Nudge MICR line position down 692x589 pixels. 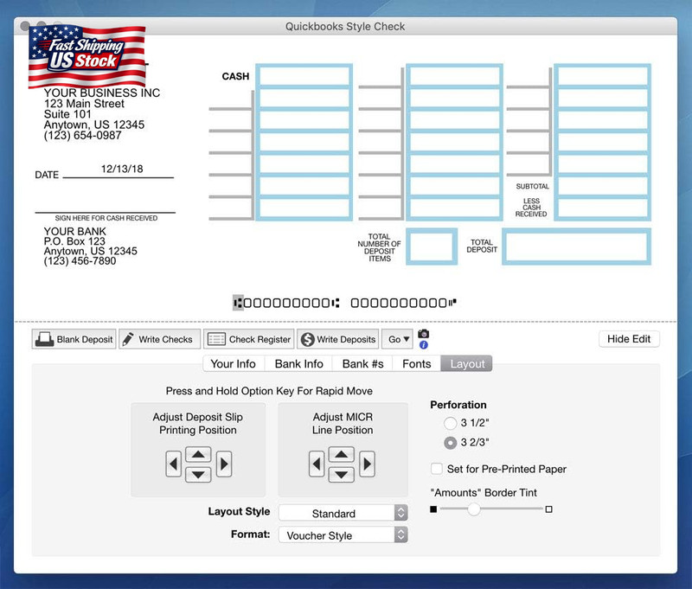coord(341,474)
